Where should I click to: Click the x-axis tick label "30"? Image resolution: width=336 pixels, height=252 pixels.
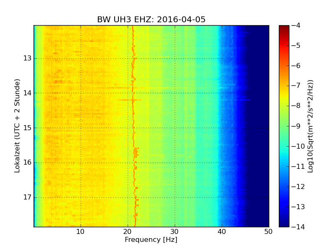[x=174, y=232]
